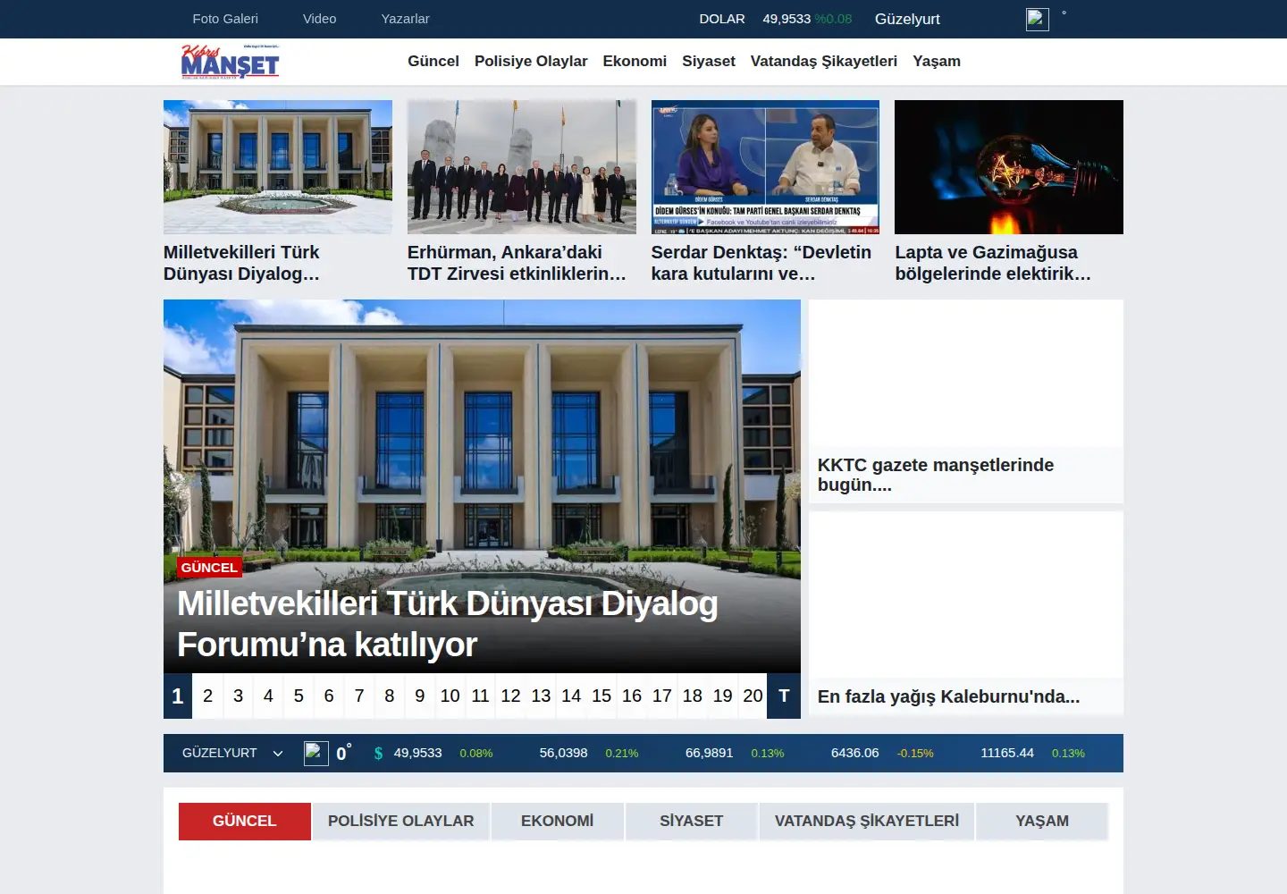Open Polisiye Olaylar menu item
The image size is (1287, 894).
pyautogui.click(x=531, y=61)
